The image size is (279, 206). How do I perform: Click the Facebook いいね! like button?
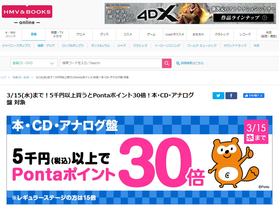pyautogui.click(x=254, y=96)
